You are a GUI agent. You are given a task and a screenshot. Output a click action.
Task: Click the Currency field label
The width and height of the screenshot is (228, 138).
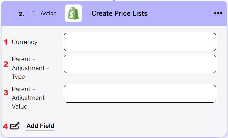(x=24, y=42)
